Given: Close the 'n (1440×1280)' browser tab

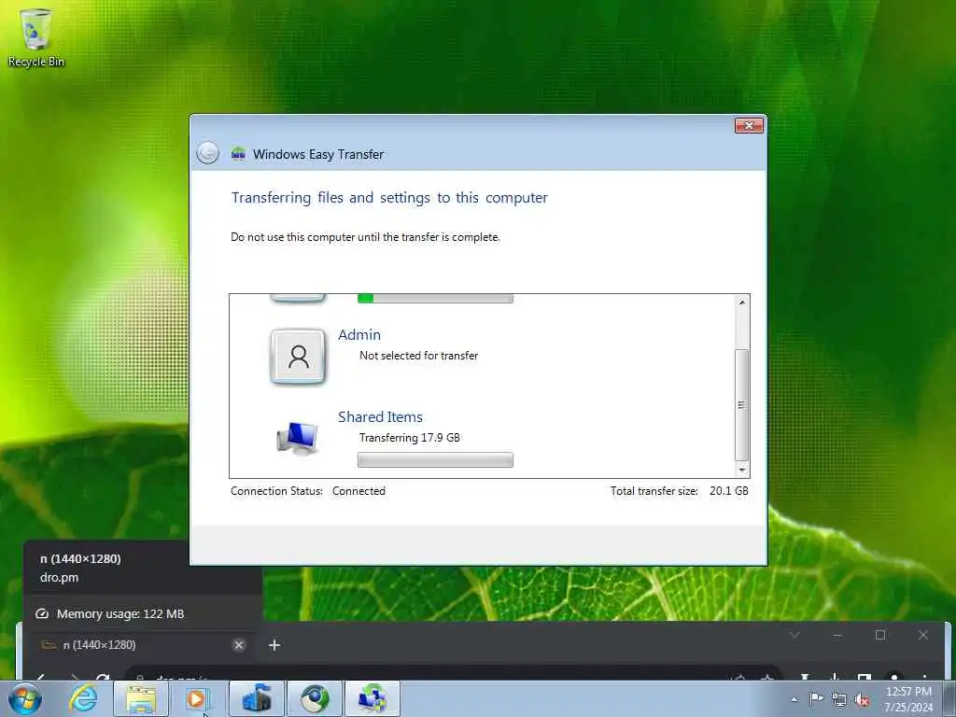Looking at the screenshot, I should tap(239, 645).
